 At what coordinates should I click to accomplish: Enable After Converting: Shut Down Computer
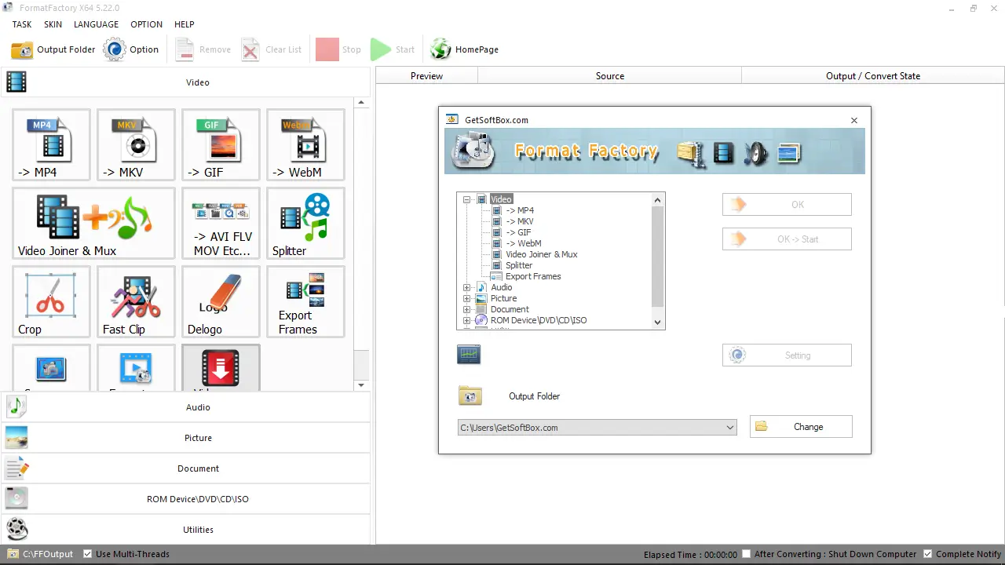(x=747, y=554)
